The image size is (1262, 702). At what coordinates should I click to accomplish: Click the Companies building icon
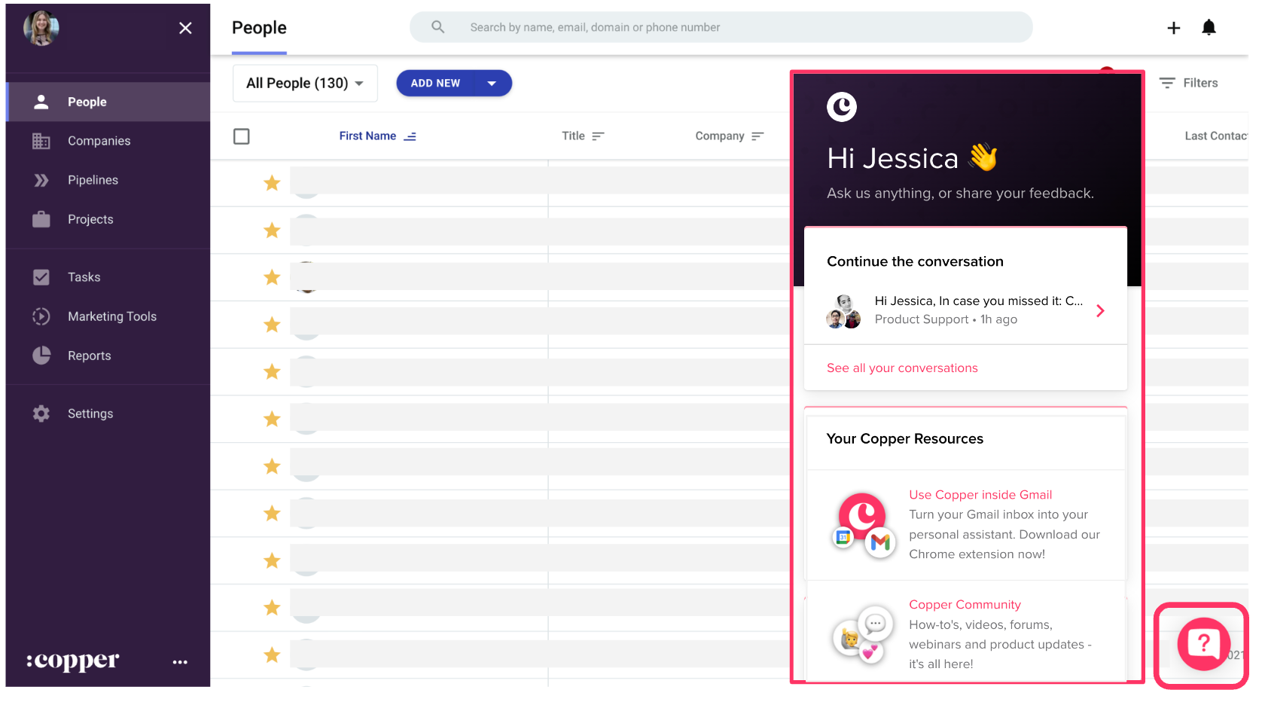pos(41,141)
